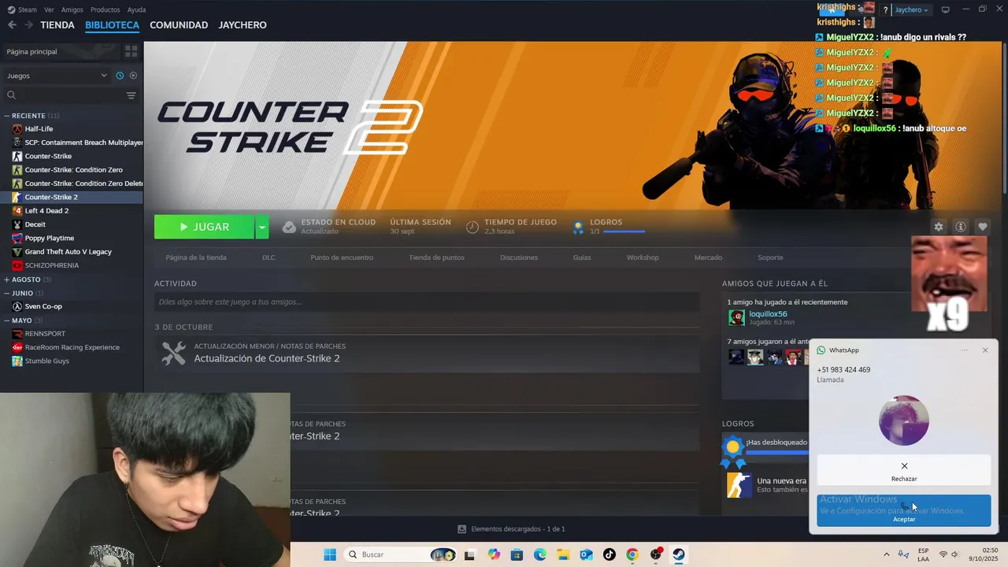Open the Productos menu

pyautogui.click(x=106, y=9)
